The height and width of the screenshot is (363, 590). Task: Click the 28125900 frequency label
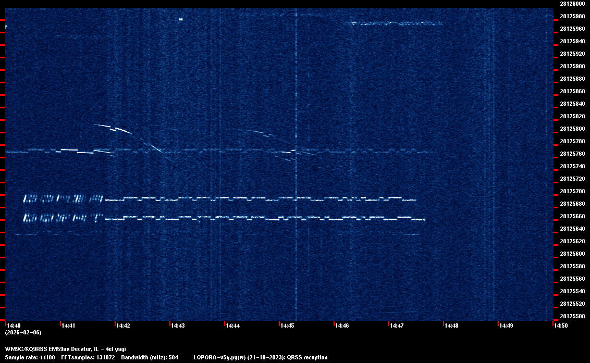point(572,66)
